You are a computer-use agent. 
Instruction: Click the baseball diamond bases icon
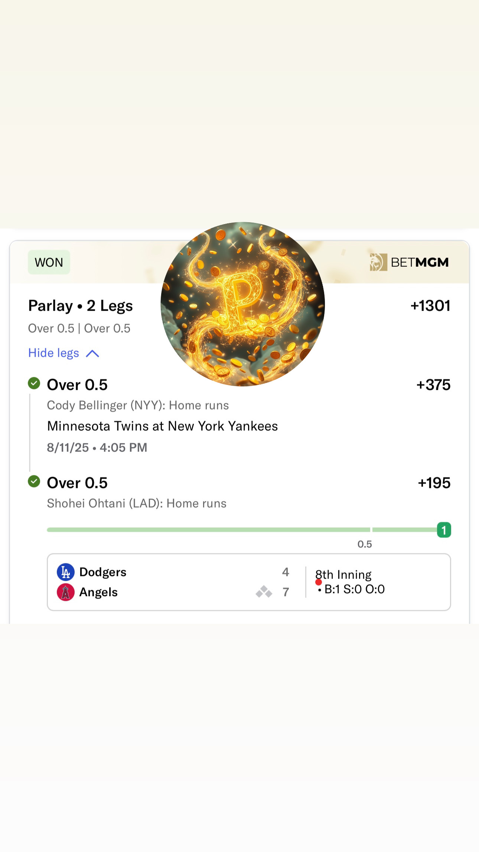[264, 592]
